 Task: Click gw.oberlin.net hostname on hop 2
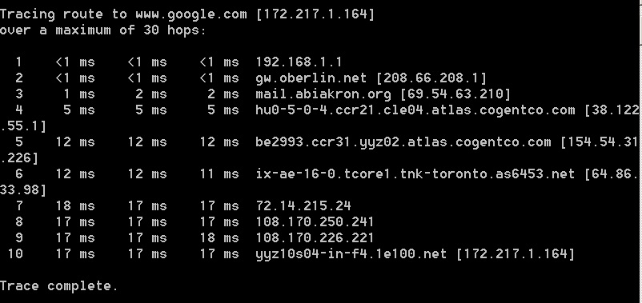(311, 78)
